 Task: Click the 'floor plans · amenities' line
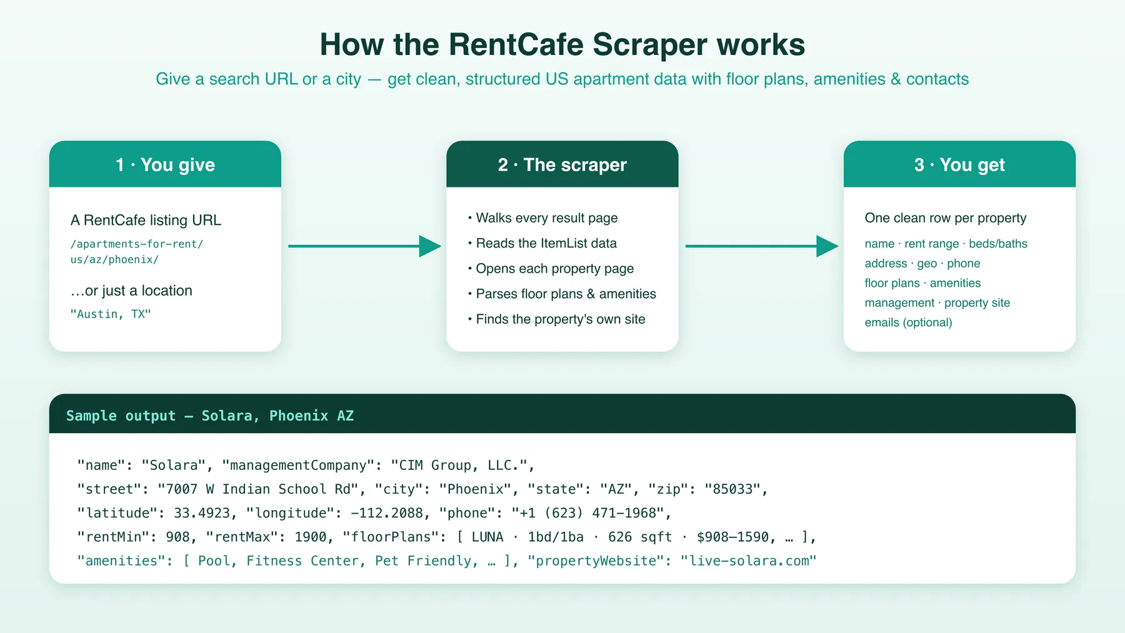tap(922, 283)
